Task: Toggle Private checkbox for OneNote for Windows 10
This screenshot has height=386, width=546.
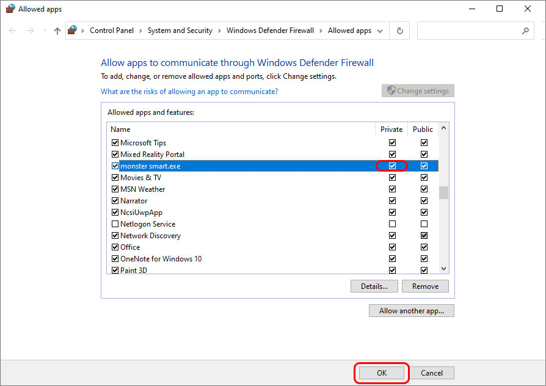Action: click(x=393, y=258)
